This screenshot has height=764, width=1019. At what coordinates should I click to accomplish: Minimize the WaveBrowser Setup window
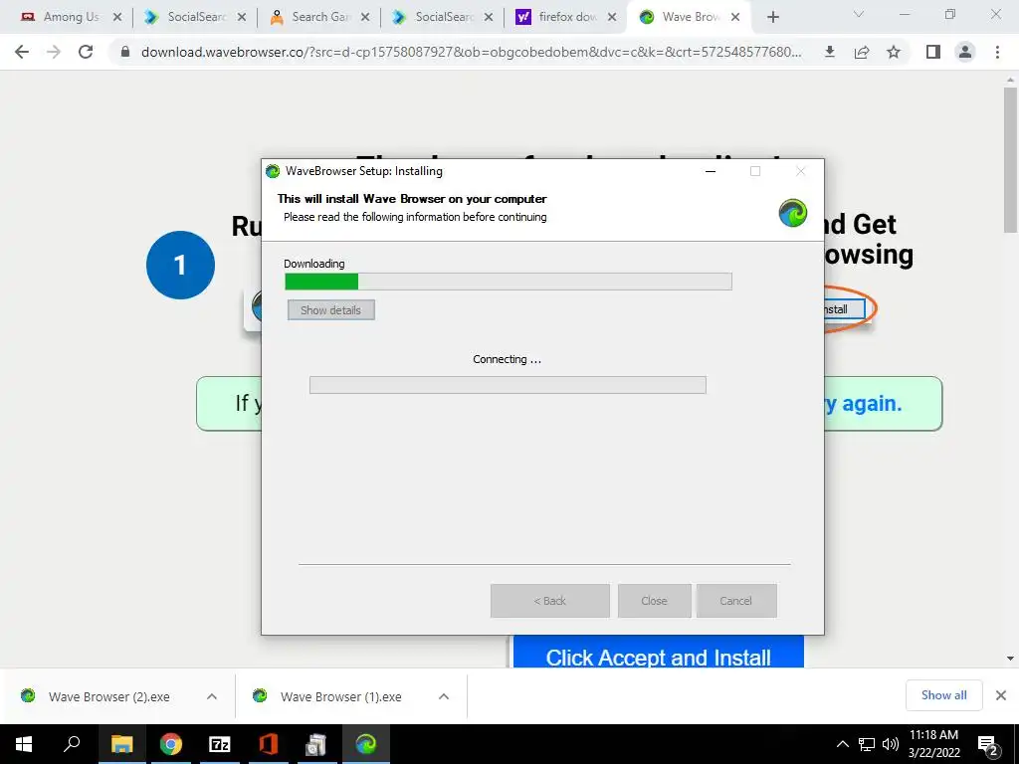point(711,171)
